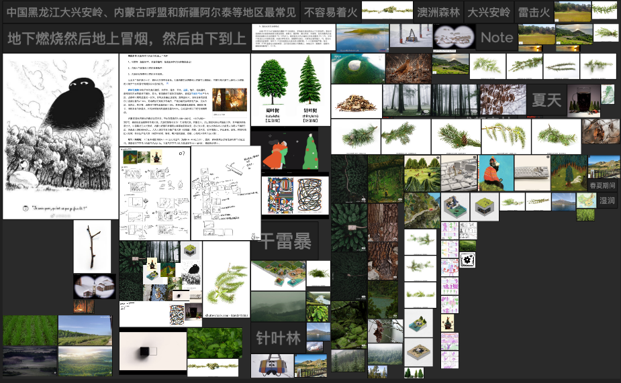
Task: Select the 不容易着火 text note
Action: coord(331,12)
